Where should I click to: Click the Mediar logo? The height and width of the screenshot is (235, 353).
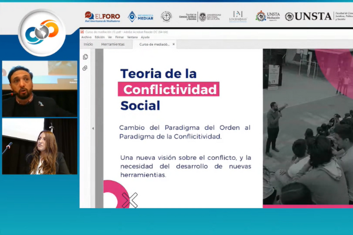coord(140,16)
